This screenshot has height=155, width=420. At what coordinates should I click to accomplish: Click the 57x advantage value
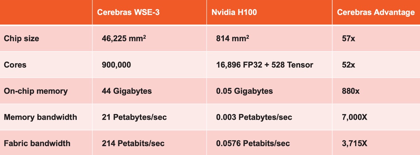349,39
